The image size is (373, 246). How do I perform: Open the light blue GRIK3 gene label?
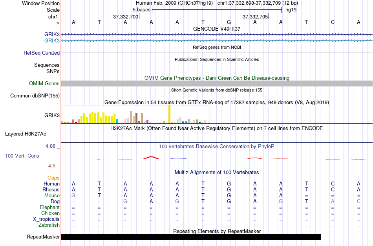click(x=52, y=40)
